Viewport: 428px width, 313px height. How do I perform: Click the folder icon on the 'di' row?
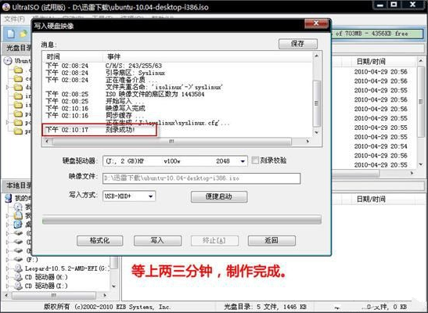18,88
